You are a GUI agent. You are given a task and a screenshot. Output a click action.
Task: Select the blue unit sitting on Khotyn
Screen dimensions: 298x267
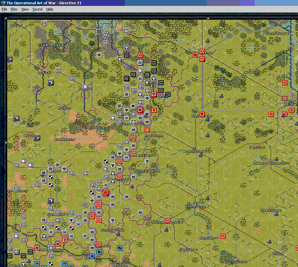pos(92,256)
